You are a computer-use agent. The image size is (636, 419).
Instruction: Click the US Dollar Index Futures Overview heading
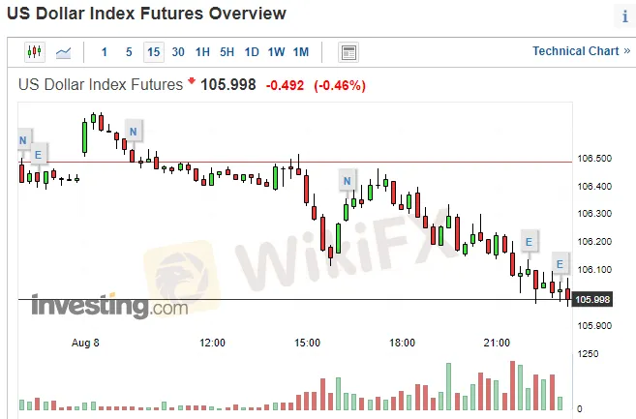pos(147,14)
